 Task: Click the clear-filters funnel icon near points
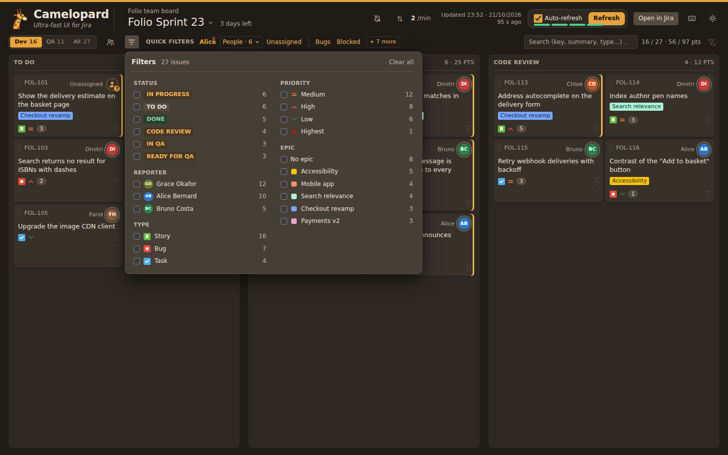(712, 42)
